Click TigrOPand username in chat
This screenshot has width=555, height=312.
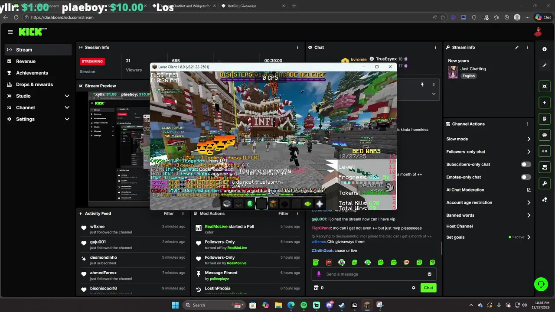(x=321, y=228)
